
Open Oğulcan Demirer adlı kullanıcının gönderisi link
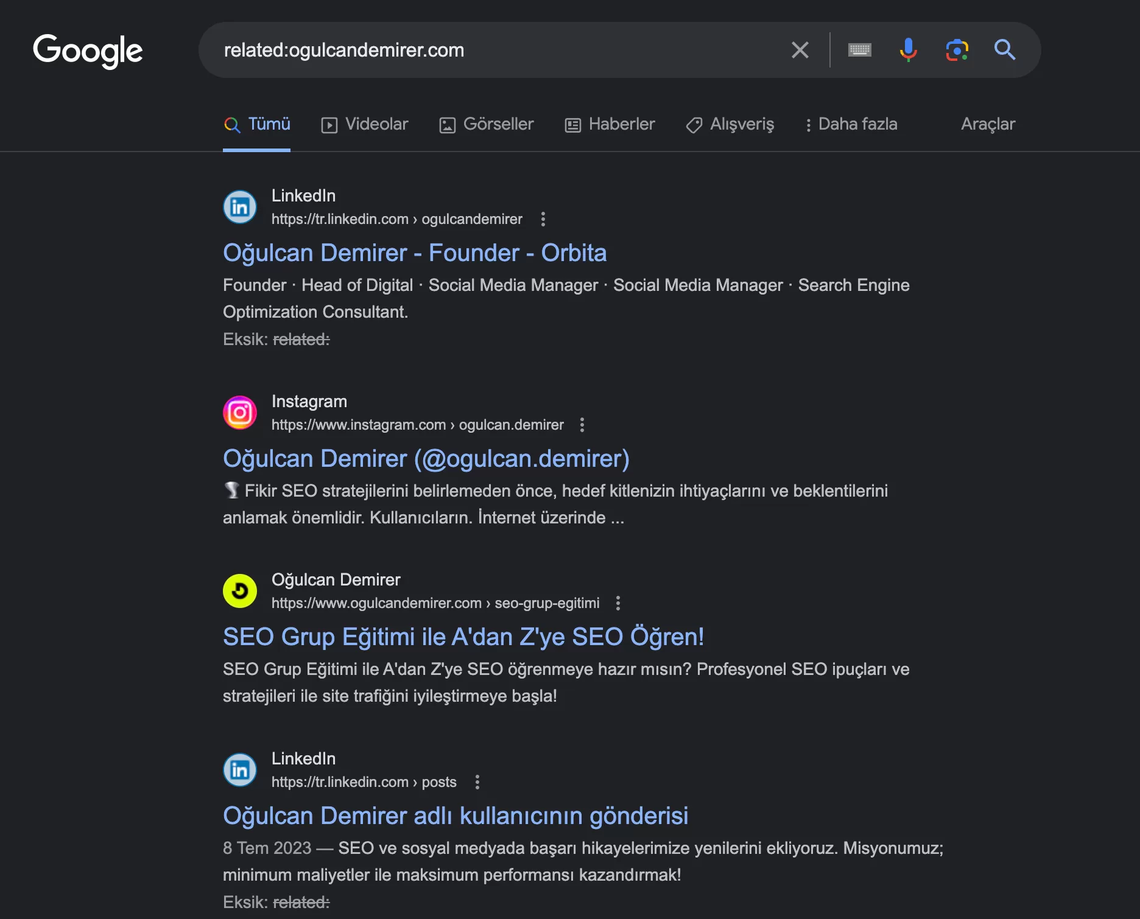pos(456,816)
